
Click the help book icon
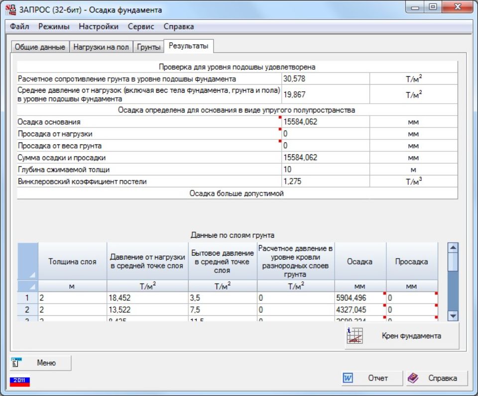[x=413, y=378]
